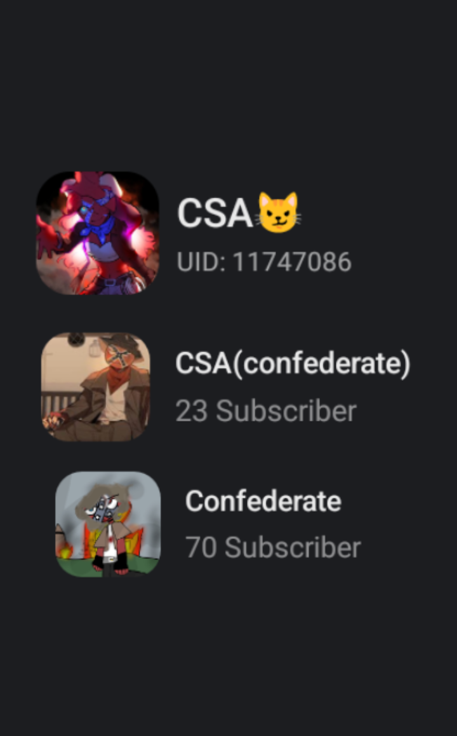Click the 70 Subscriber count

pos(273,547)
